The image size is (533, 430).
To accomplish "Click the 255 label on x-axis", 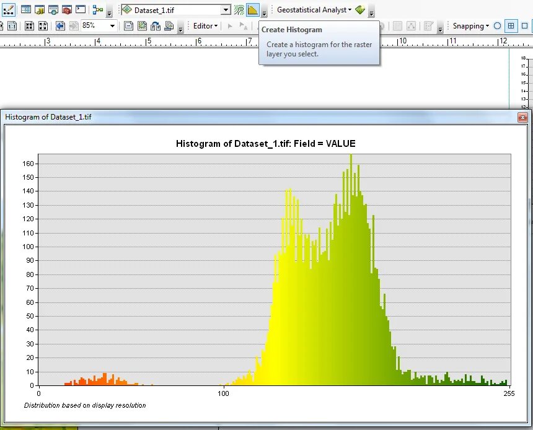I will (x=509, y=393).
